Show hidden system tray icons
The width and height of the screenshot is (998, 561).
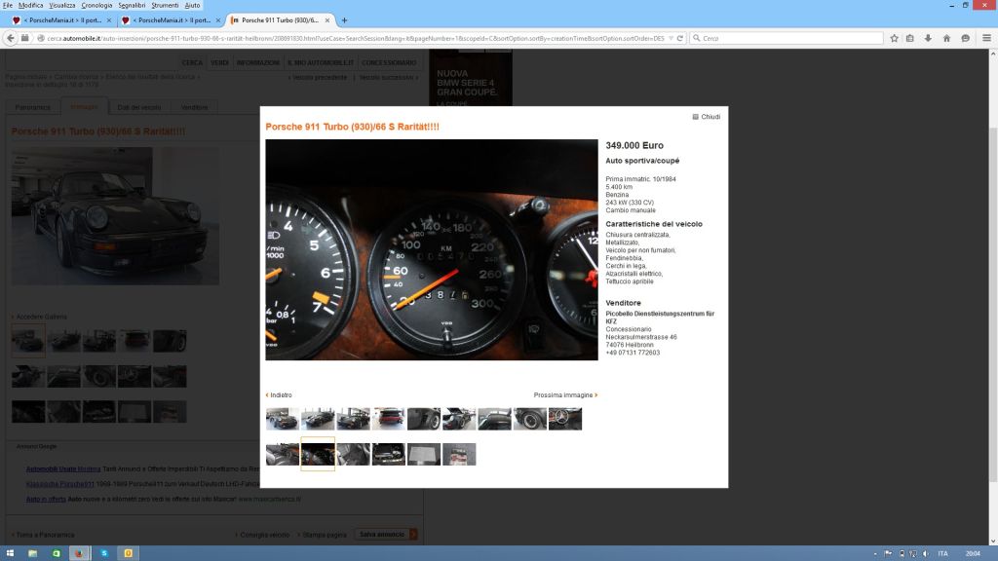point(875,553)
